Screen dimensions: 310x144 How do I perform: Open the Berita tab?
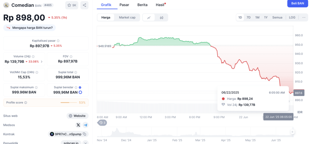pyautogui.click(x=142, y=5)
